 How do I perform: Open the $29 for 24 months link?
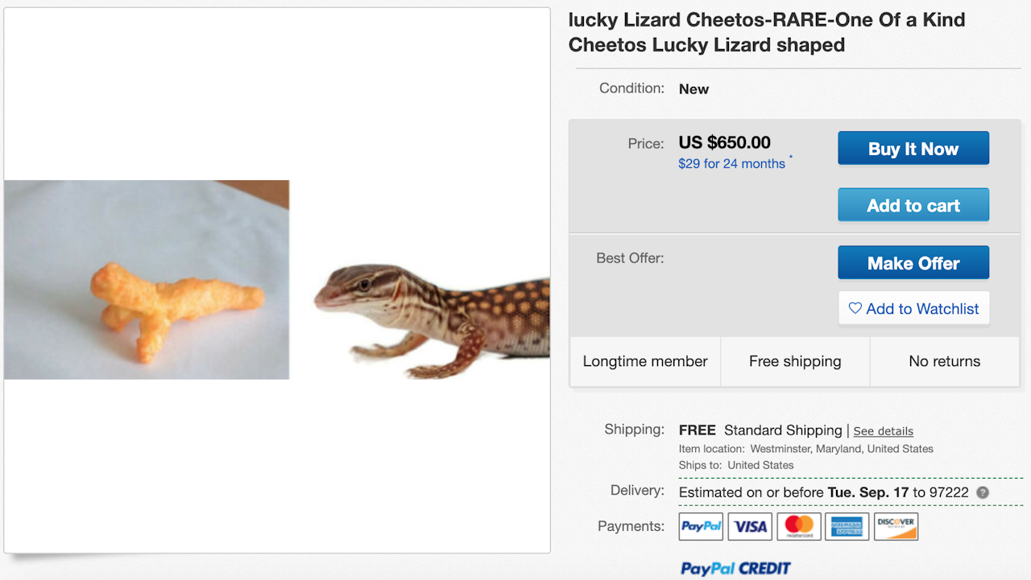(731, 163)
